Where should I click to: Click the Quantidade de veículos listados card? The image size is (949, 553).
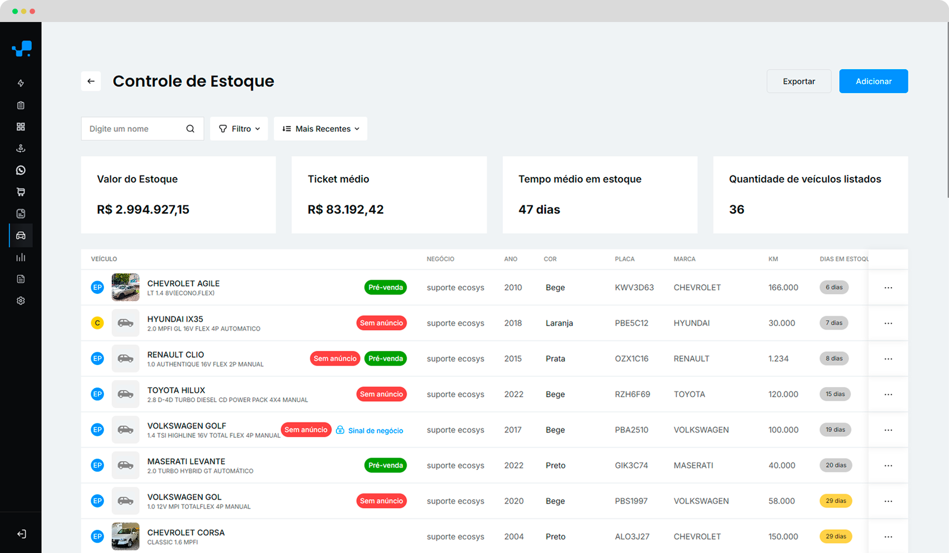click(x=811, y=195)
